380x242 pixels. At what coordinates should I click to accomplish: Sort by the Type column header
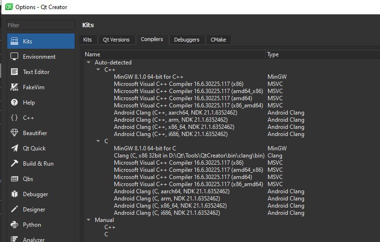[323, 54]
